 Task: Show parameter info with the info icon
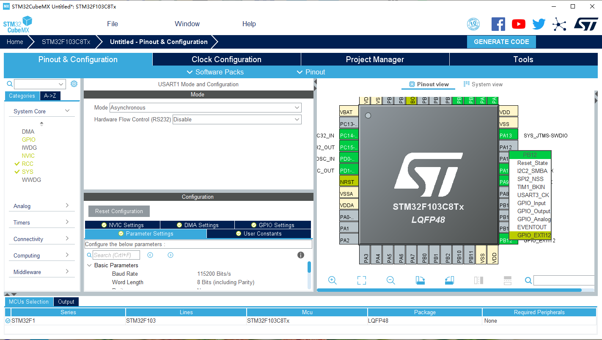click(x=301, y=255)
